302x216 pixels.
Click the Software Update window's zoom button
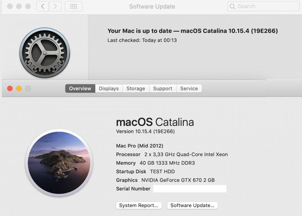28,6
